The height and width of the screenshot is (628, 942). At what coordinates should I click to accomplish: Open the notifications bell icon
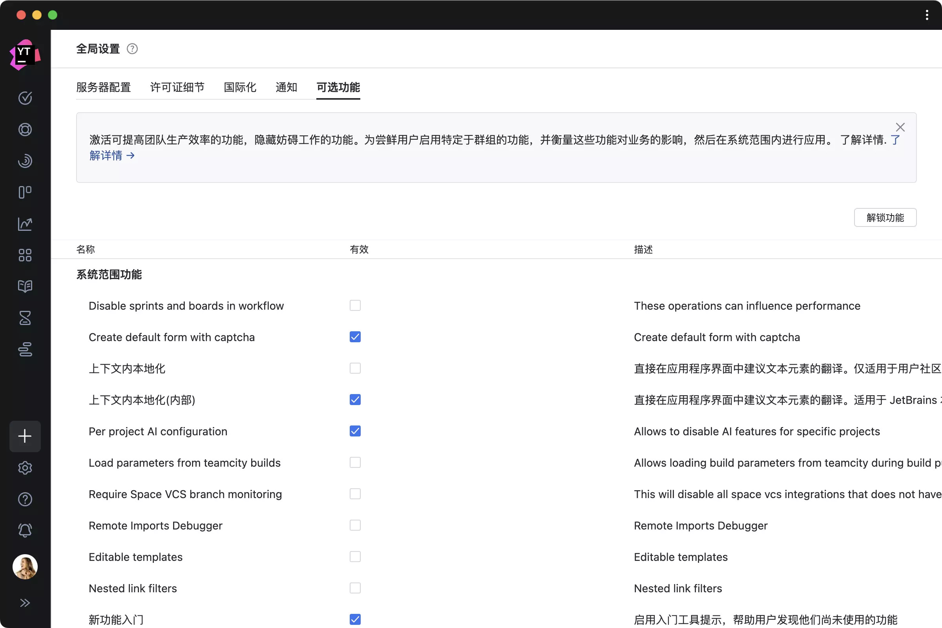25,530
